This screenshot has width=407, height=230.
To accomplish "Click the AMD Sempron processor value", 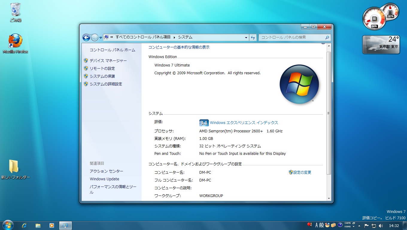I will [241, 131].
